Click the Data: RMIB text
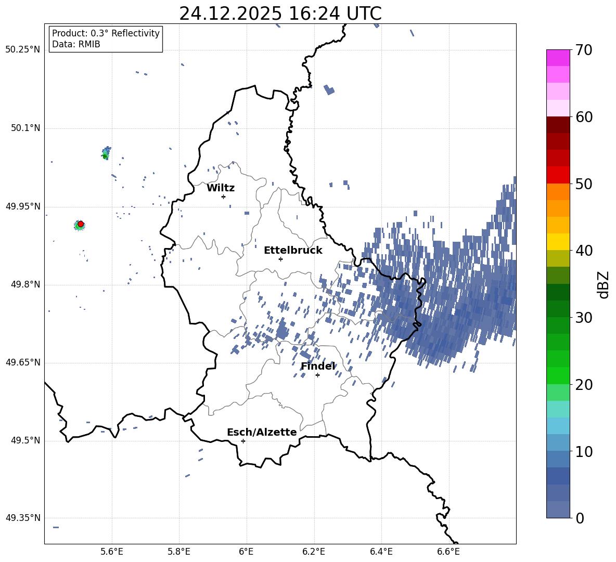 76,44
